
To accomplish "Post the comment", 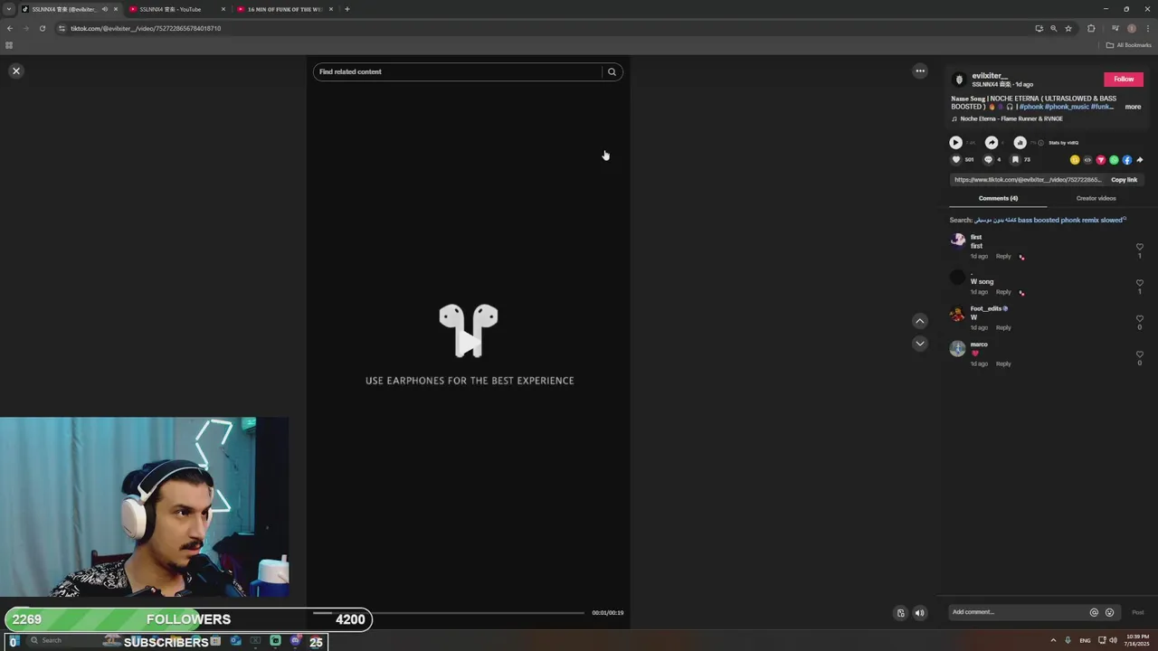I will tap(1138, 612).
